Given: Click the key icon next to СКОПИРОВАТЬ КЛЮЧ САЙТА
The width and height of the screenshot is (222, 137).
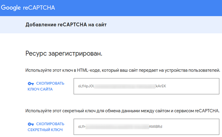Looking at the screenshot, I should coord(31,84).
